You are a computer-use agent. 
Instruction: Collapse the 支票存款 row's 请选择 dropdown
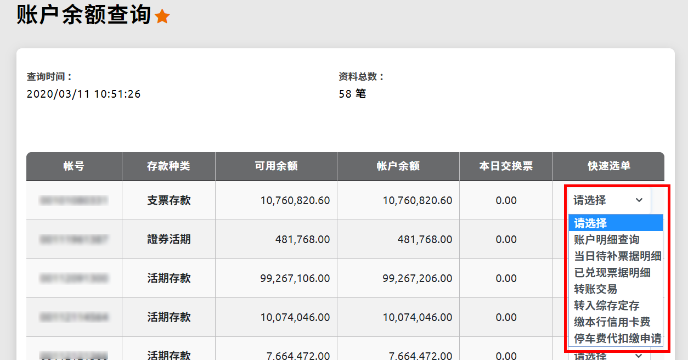point(608,200)
